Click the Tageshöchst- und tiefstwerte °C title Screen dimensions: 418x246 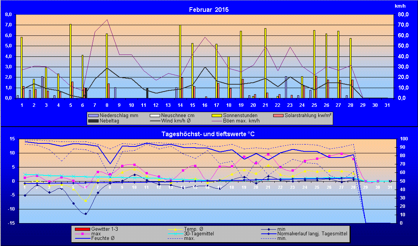click(209, 133)
